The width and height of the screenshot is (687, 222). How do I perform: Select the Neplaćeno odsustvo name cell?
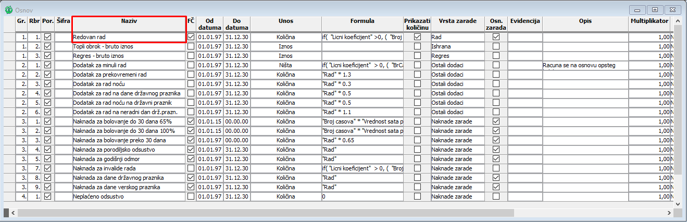click(129, 196)
